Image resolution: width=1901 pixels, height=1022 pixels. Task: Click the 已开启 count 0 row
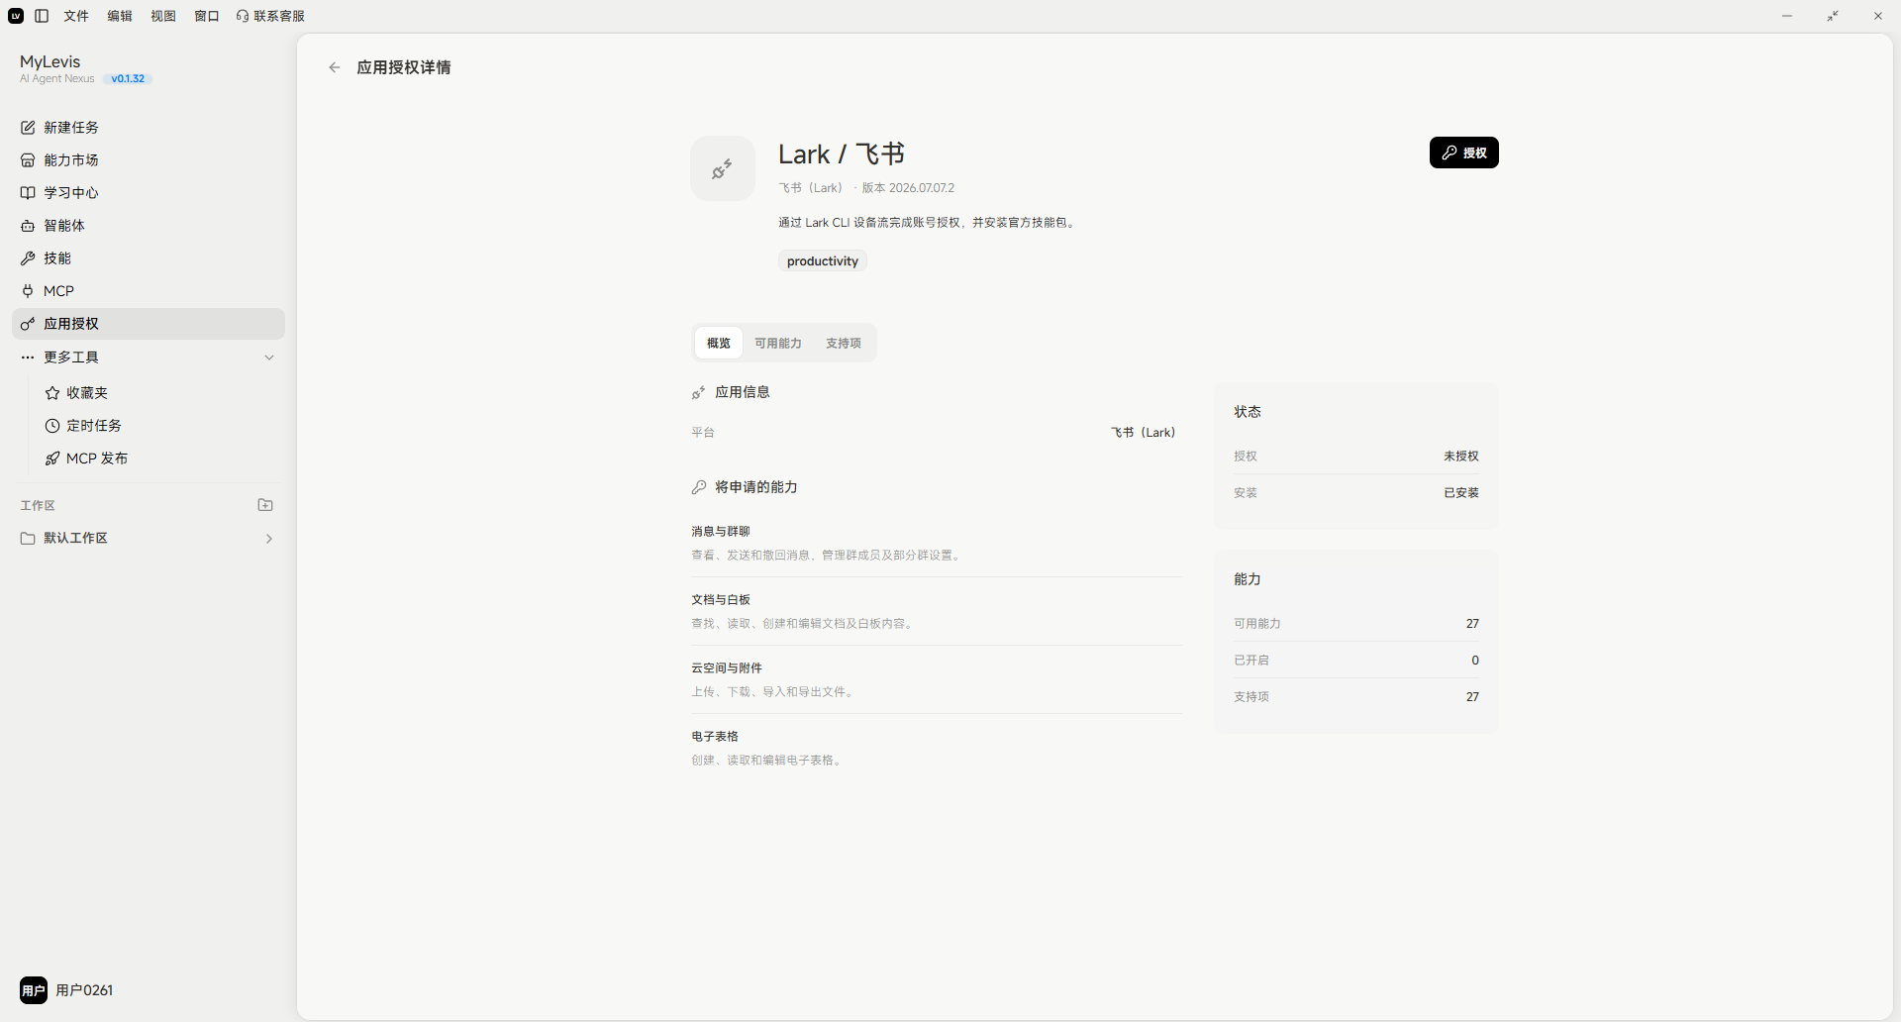click(1356, 661)
